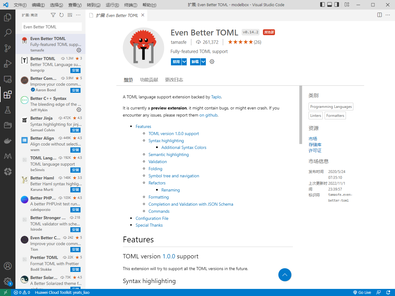Image resolution: width=395 pixels, height=296 pixels.
Task: Open the Run and Debug view
Action: click(8, 64)
